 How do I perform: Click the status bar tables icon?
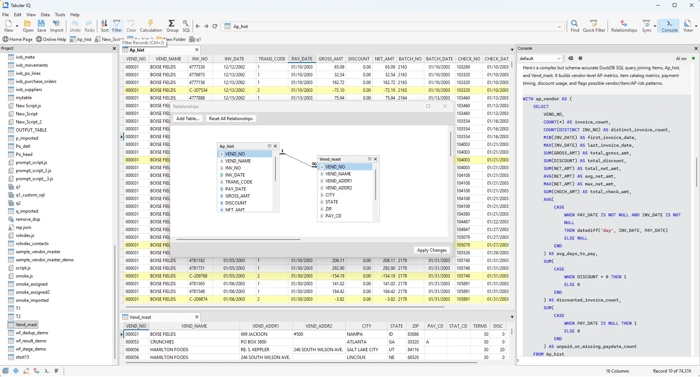(x=6, y=371)
